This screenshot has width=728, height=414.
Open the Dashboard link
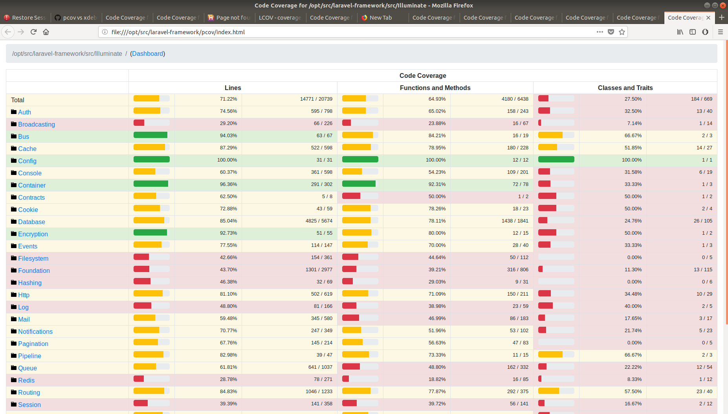[x=147, y=53]
